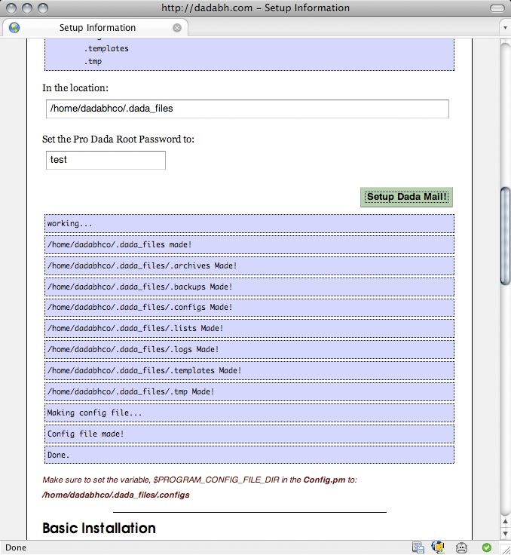Click the green checkmark status bar icon
The height and width of the screenshot is (555, 511).
[487, 547]
